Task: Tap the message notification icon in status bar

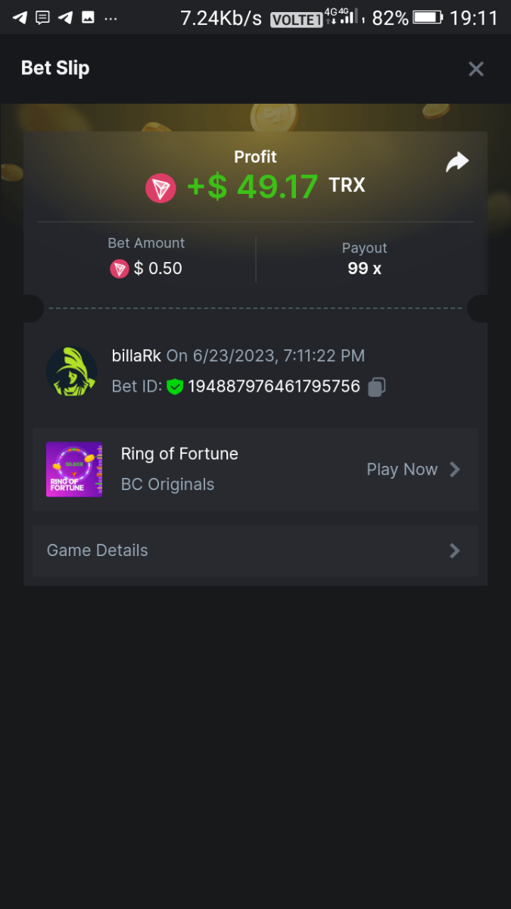Action: click(x=42, y=17)
